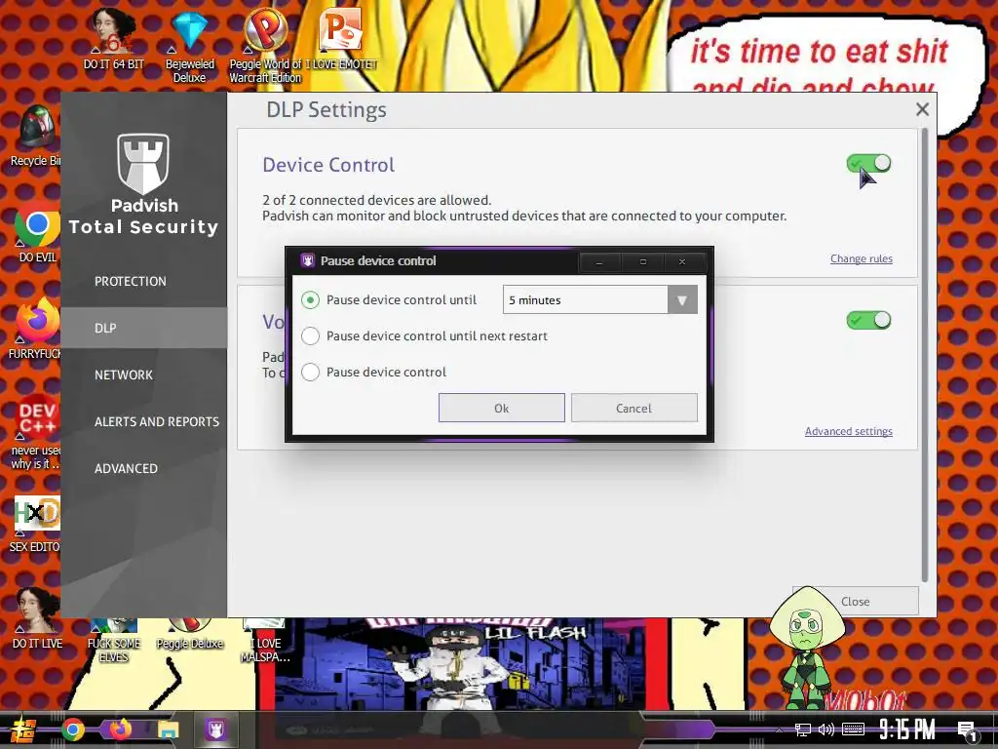The image size is (998, 749).
Task: Select the Dev C++ desktop icon
Action: [x=37, y=432]
